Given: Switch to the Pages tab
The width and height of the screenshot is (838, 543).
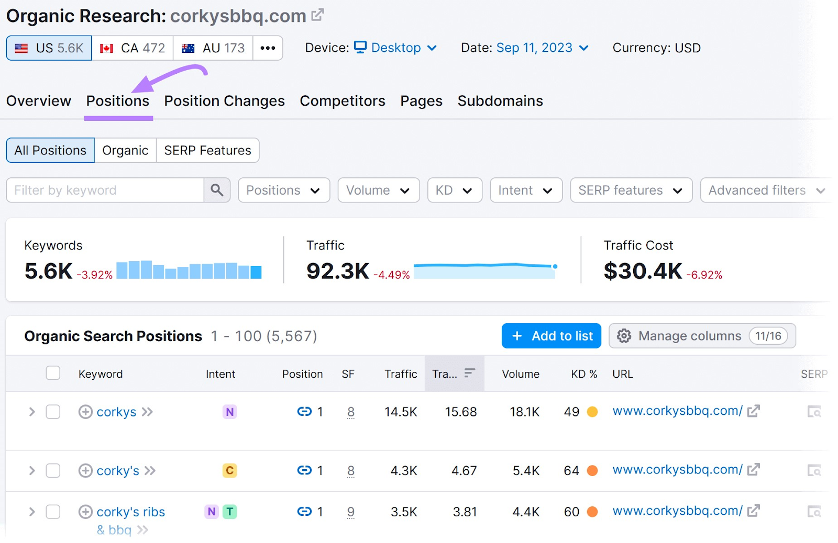Looking at the screenshot, I should [421, 101].
